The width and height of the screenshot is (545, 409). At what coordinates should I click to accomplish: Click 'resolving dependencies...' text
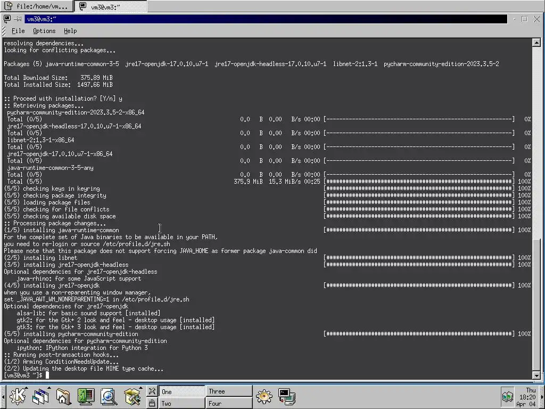click(44, 43)
